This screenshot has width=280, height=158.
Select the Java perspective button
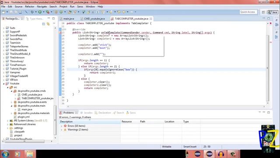click(x=273, y=12)
